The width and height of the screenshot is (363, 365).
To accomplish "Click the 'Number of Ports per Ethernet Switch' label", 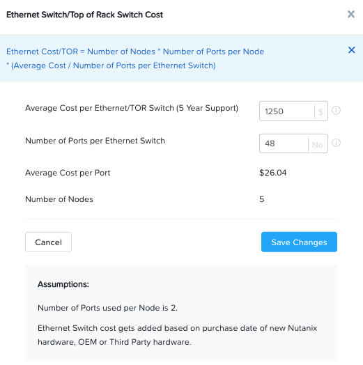I will click(95, 141).
